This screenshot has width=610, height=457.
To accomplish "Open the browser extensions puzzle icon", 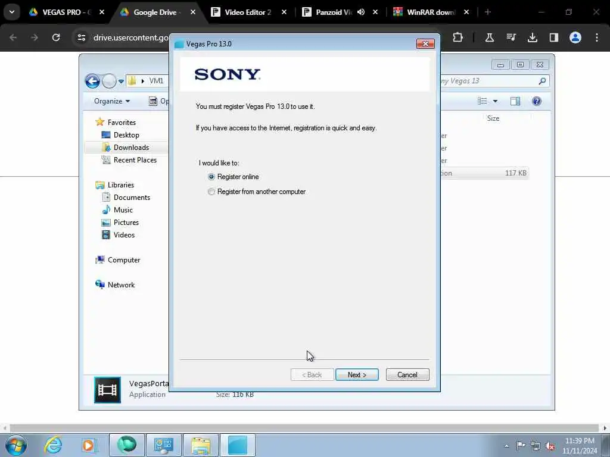I will point(458,37).
